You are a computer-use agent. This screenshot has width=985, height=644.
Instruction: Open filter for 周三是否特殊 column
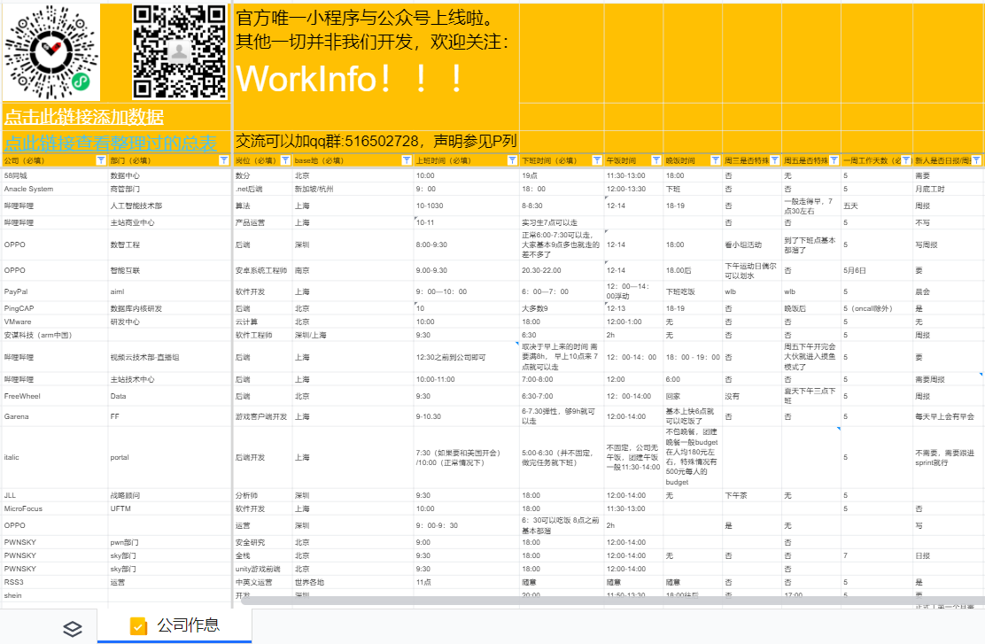(x=774, y=160)
